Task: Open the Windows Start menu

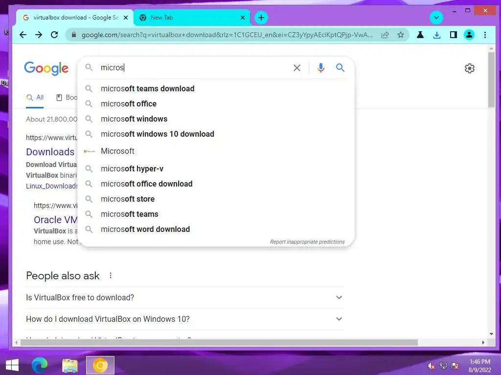Action: (x=12, y=365)
